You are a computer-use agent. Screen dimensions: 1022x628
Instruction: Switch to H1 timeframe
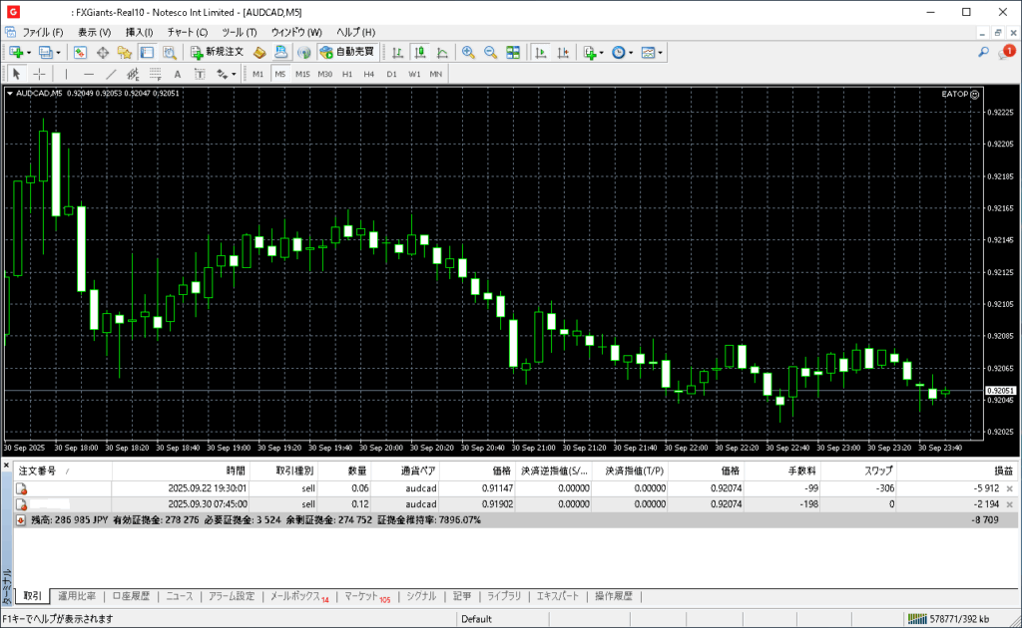(x=347, y=74)
